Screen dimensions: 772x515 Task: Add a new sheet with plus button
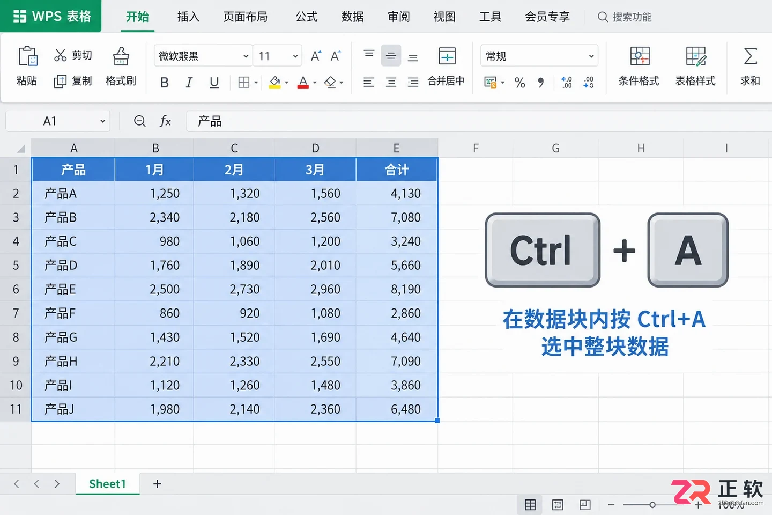click(x=157, y=484)
